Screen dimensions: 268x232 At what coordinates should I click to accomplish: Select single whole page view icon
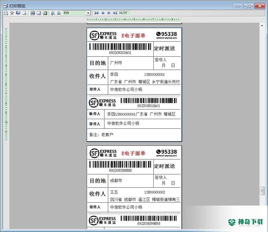tap(39, 13)
